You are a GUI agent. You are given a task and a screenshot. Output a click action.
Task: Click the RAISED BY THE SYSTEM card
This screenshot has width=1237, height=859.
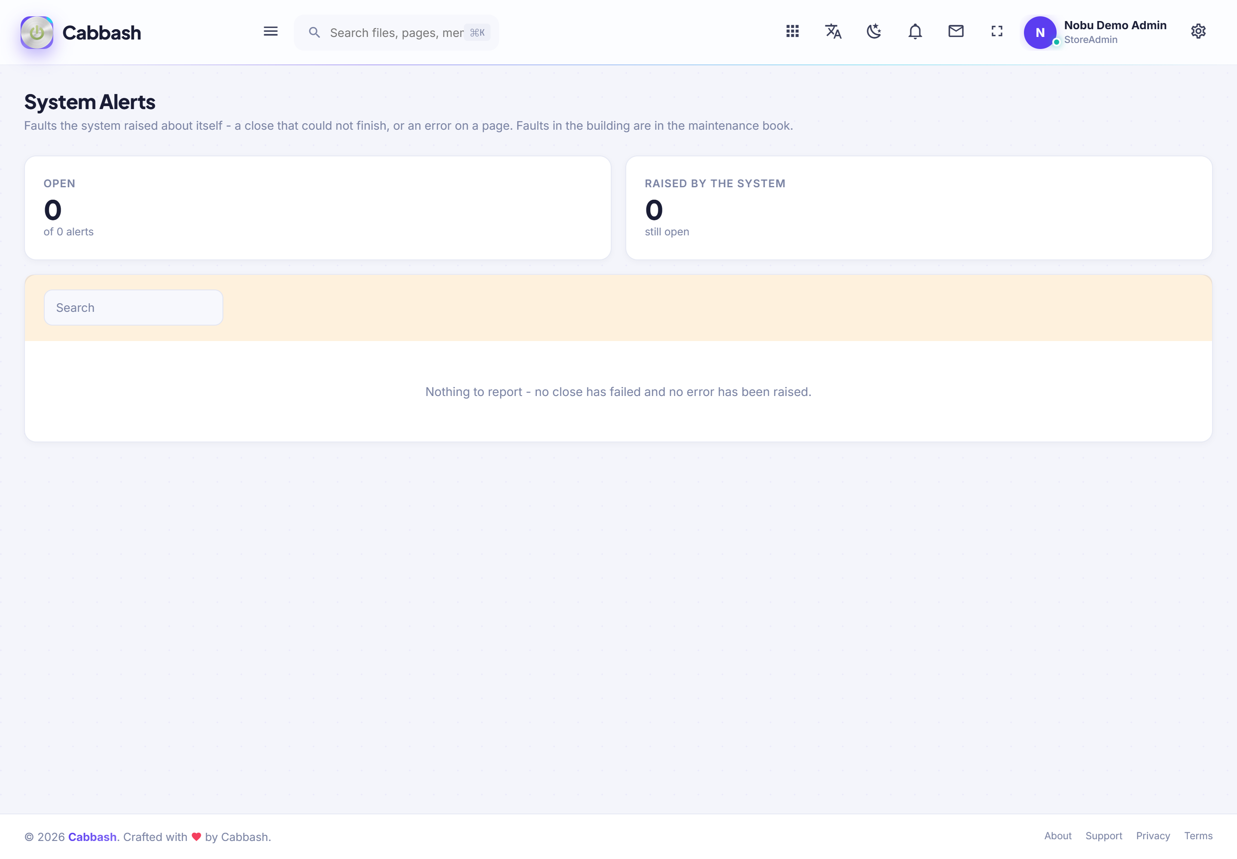click(x=919, y=208)
